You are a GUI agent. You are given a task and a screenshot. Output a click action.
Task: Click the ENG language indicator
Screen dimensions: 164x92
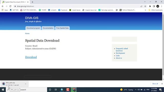coord(148,90)
